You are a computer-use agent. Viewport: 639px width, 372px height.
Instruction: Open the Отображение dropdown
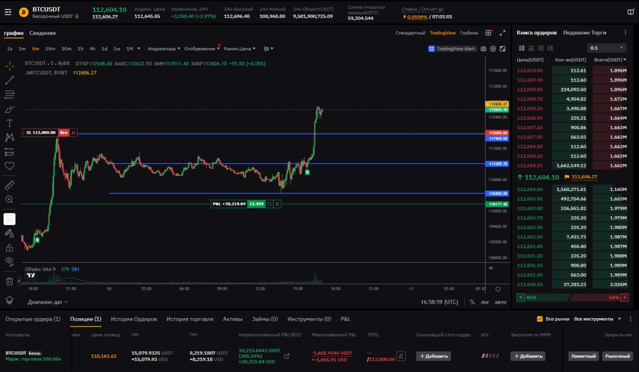202,49
